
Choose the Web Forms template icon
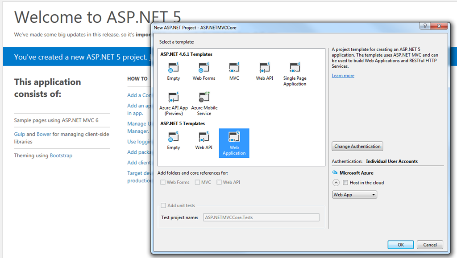(x=204, y=67)
